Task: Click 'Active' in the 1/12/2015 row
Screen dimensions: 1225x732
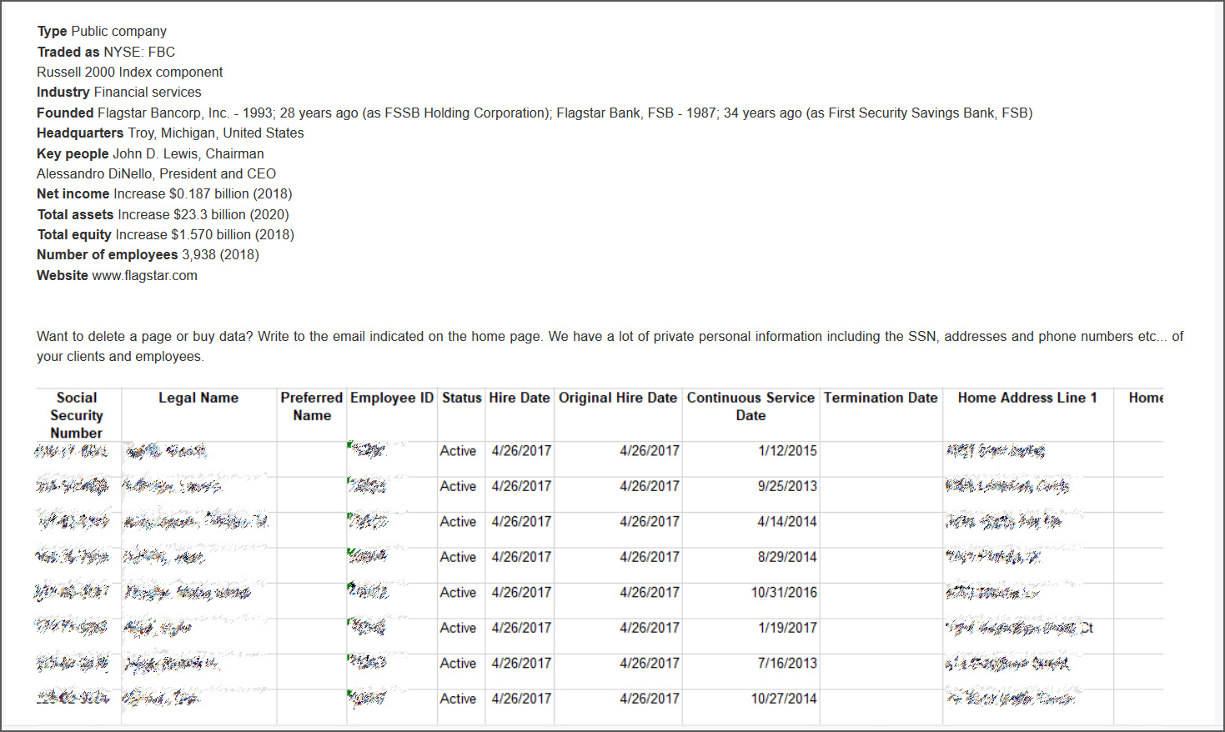Action: 458,451
